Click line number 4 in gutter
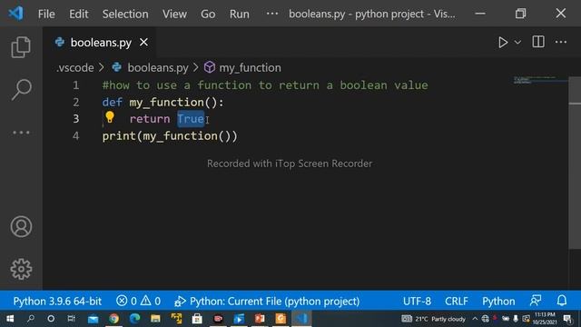581x327 pixels. point(76,136)
